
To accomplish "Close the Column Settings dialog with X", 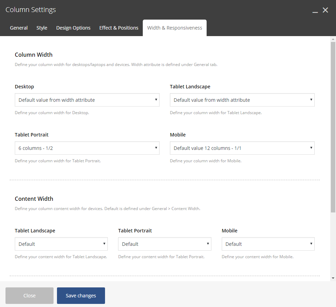I will click(x=325, y=10).
